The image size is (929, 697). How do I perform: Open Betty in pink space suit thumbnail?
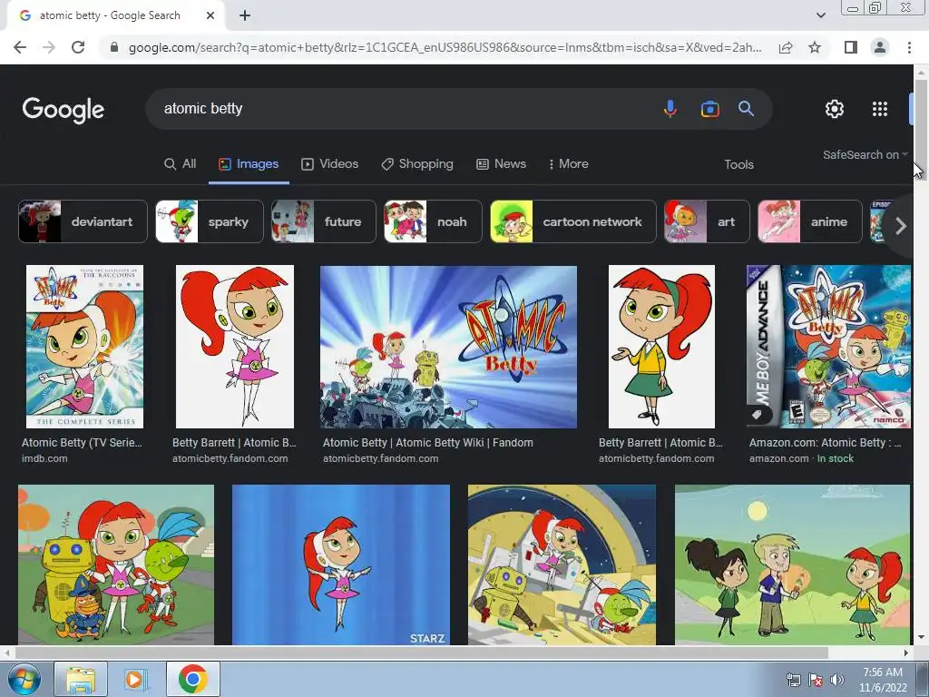[235, 347]
